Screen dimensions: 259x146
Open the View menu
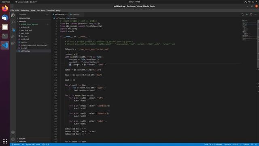33,10
